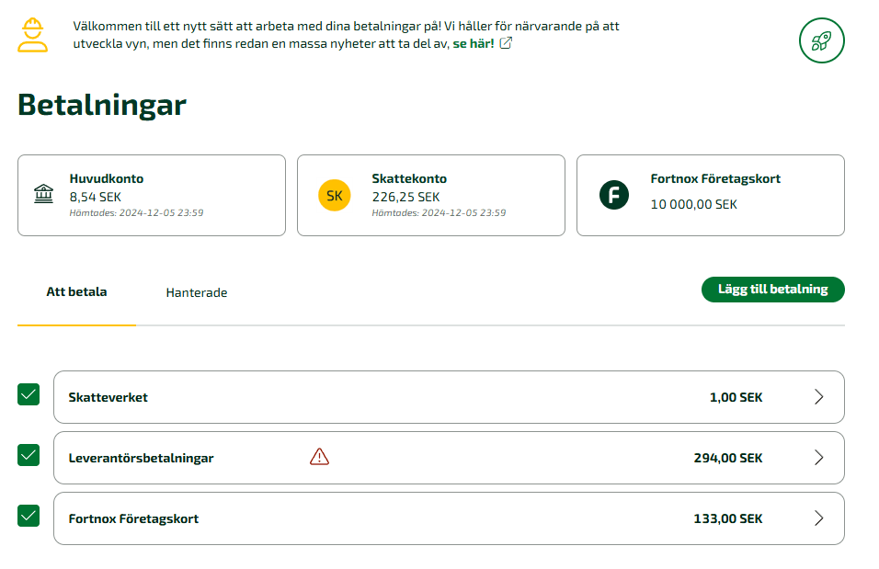Click the Lägg till betalning button

(773, 290)
